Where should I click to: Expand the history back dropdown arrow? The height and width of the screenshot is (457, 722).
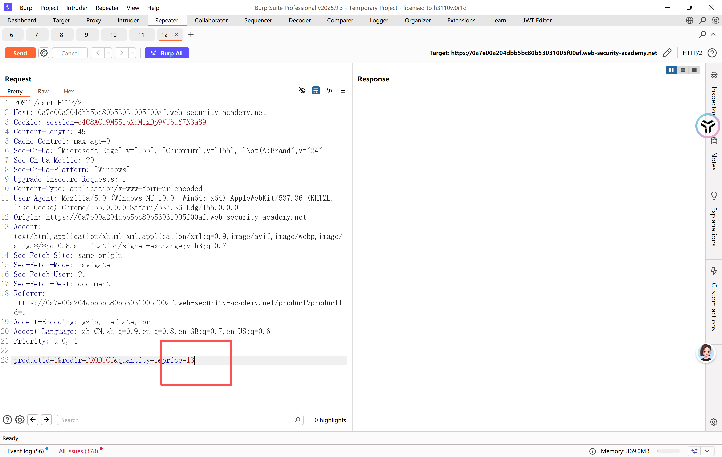(x=108, y=53)
